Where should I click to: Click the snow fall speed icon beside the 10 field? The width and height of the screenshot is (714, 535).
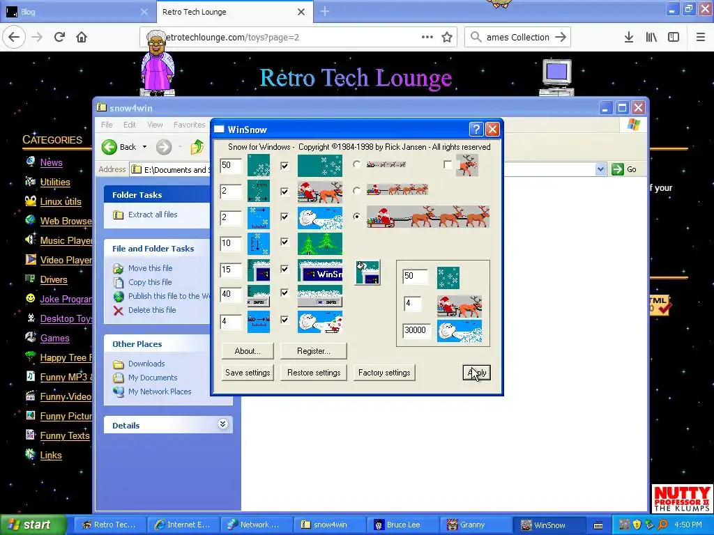(x=259, y=243)
